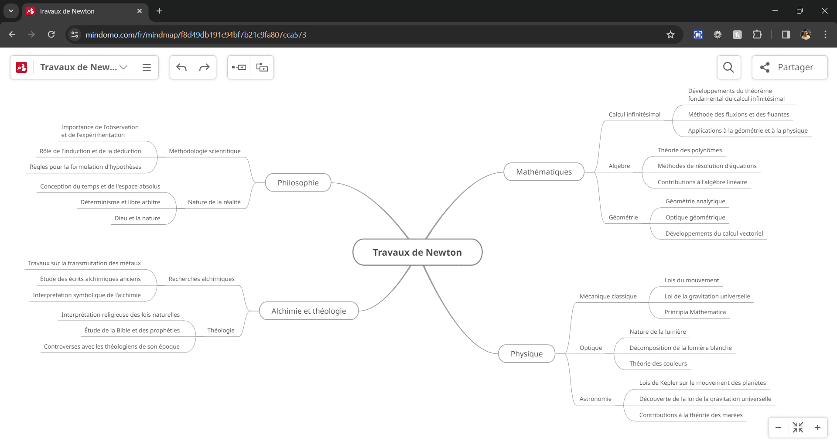Click the insert subtopic icon

pyautogui.click(x=262, y=67)
